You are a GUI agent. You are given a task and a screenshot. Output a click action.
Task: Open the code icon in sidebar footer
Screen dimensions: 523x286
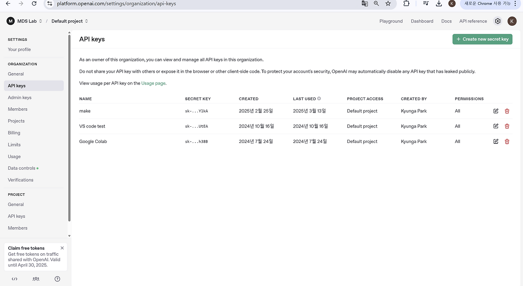[14, 279]
